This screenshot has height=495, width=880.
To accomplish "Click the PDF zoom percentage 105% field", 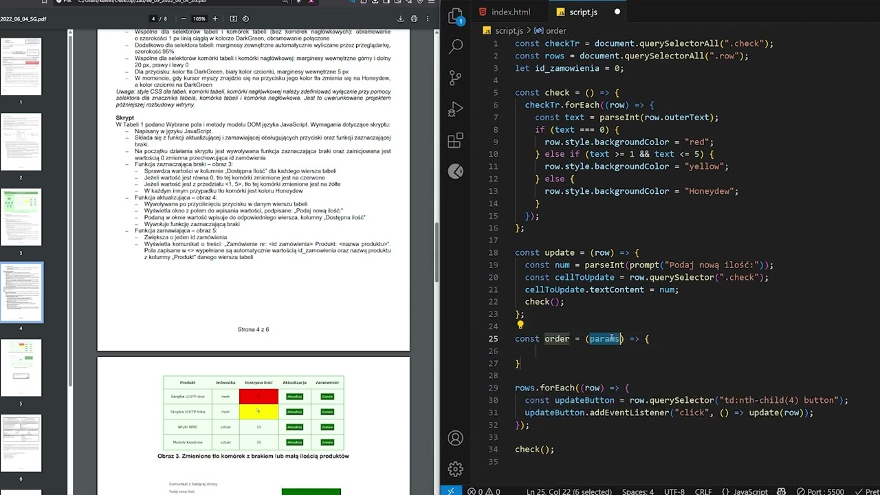I will [x=199, y=19].
